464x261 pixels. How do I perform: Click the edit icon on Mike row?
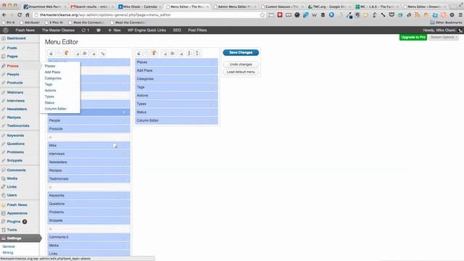click(x=115, y=146)
